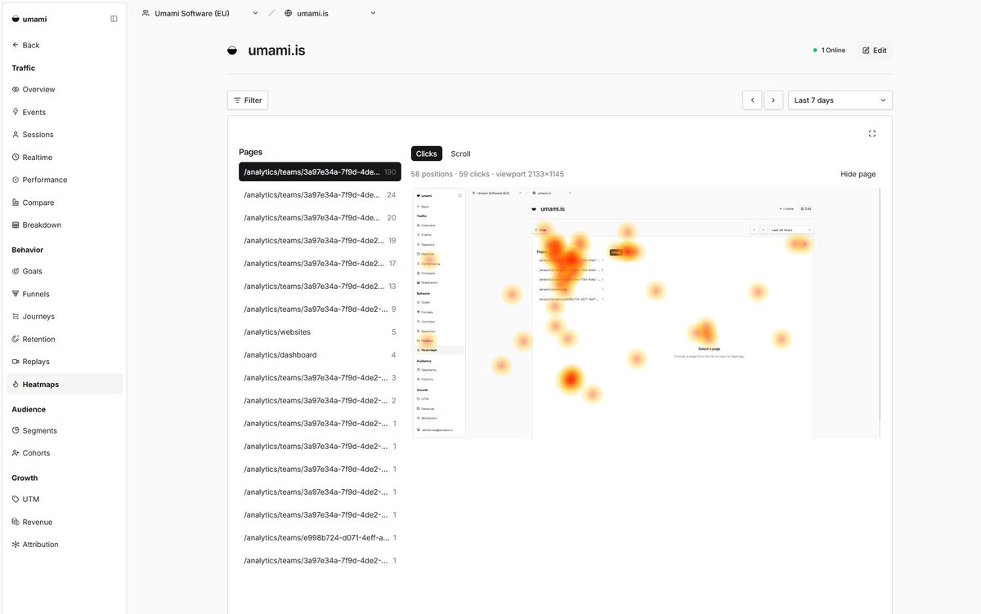The image size is (981, 614).
Task: Select the page row with count 9
Action: tap(320, 309)
